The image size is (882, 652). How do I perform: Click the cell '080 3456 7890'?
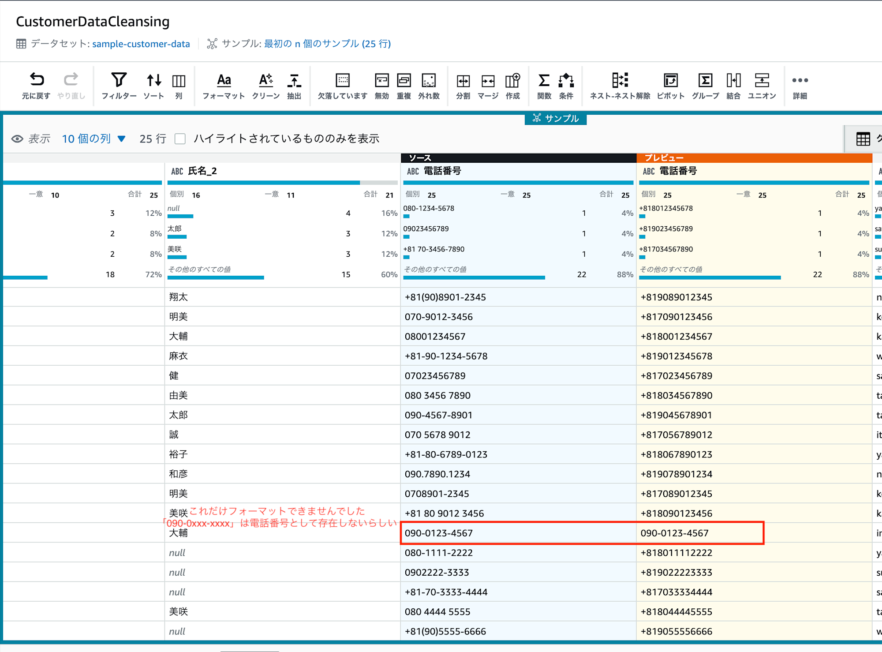[518, 395]
